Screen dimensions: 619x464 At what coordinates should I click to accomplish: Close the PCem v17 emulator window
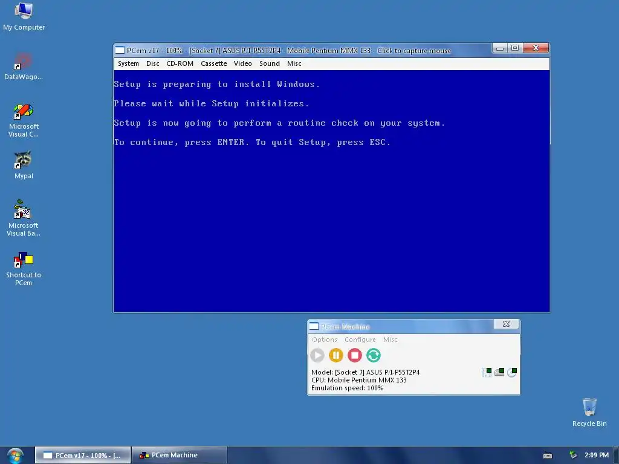pyautogui.click(x=536, y=48)
